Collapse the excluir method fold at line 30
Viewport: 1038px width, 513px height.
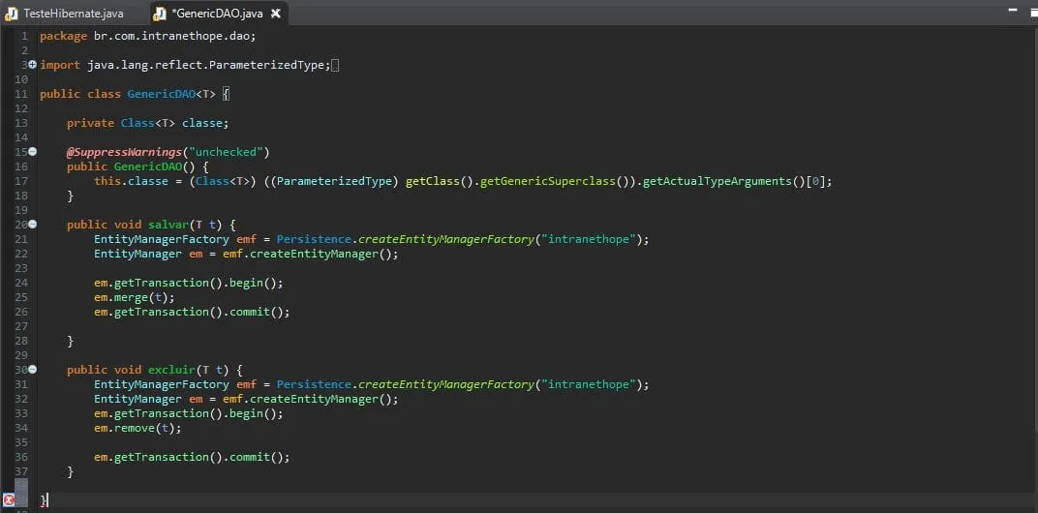coord(32,370)
